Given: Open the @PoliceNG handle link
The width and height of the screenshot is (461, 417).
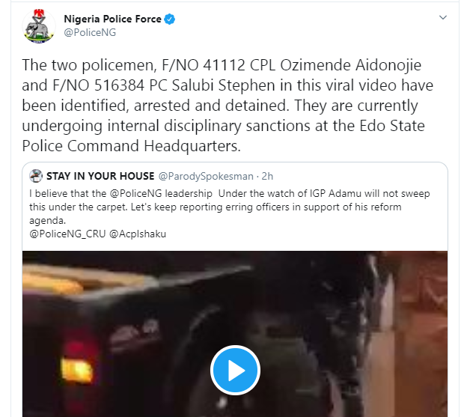Looking at the screenshot, I should click(x=90, y=32).
